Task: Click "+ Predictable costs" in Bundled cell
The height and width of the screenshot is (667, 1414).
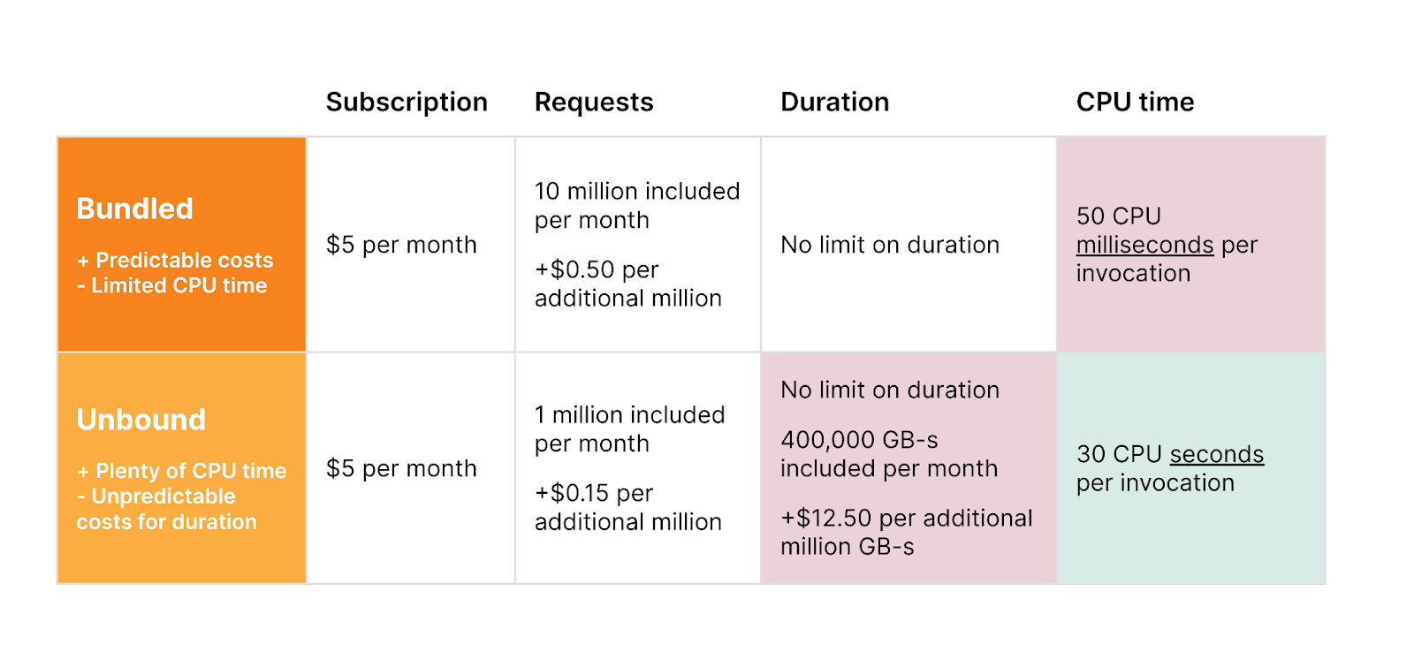Action: 175,261
